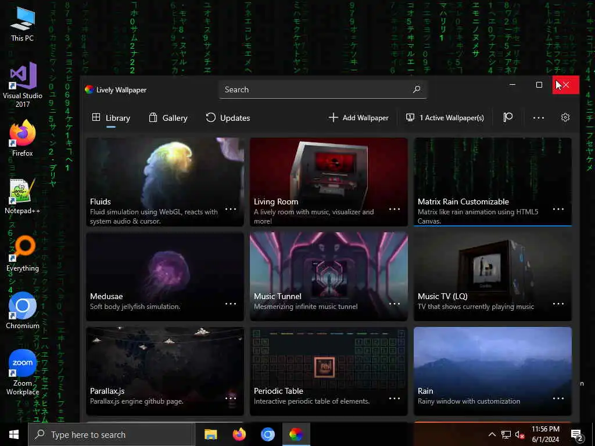Open the more options dots on Parallax.js card

coord(231,398)
